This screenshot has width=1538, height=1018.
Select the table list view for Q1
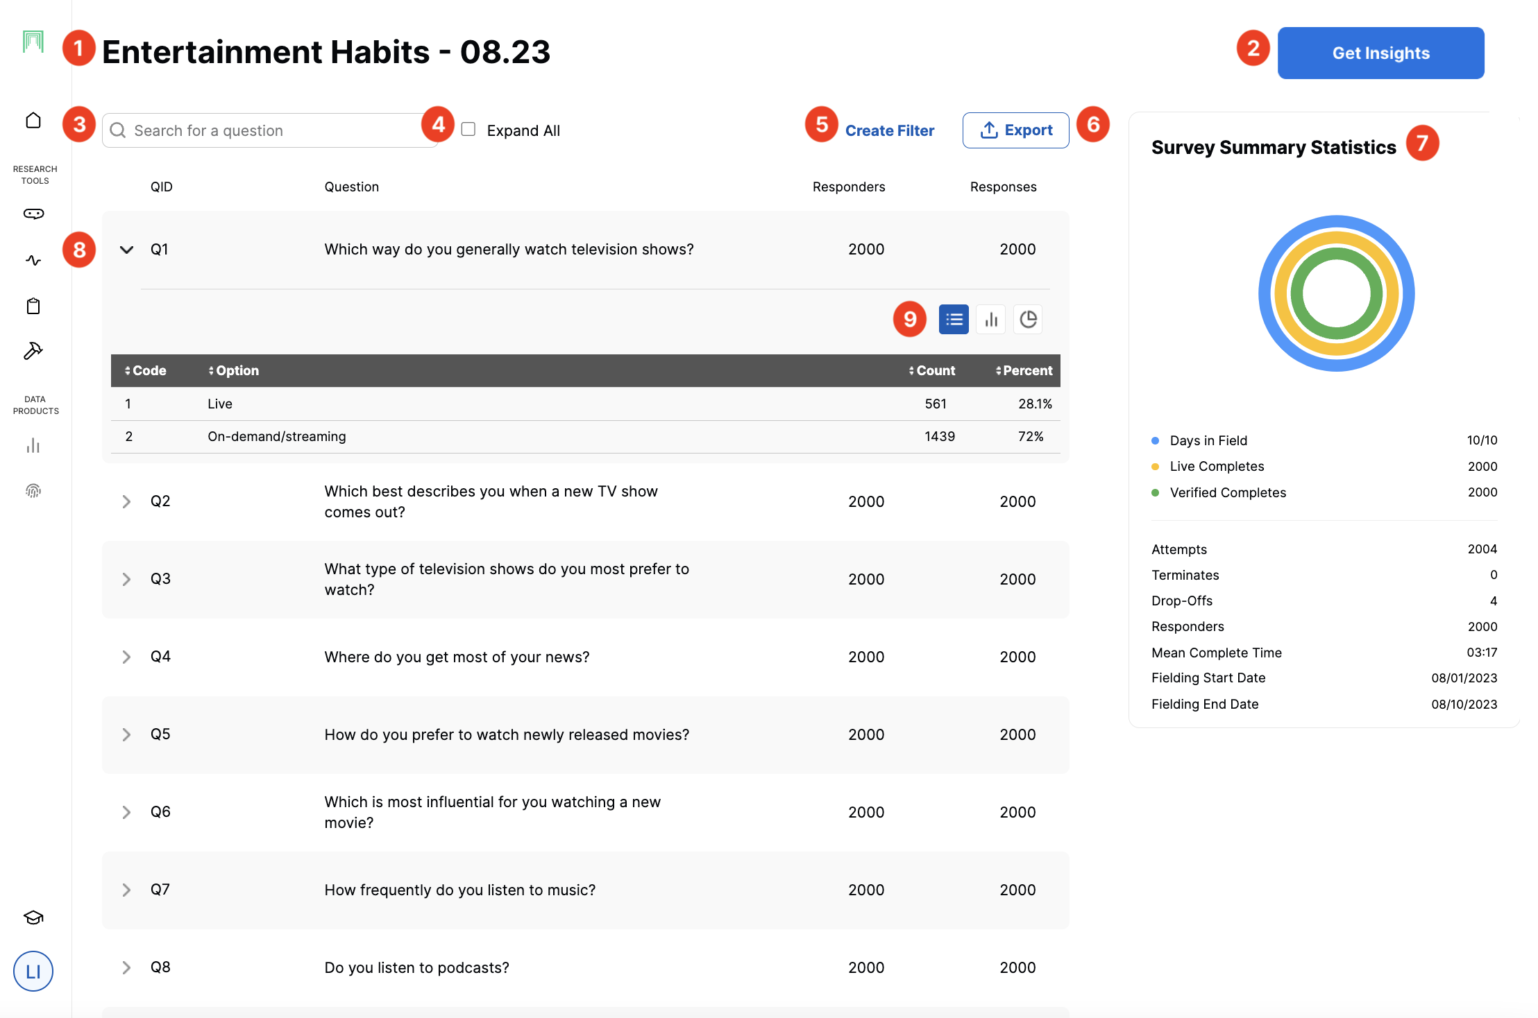coord(954,320)
